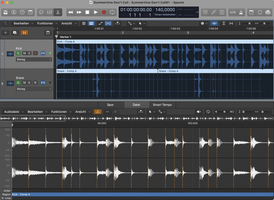Toggle orange transient editing mode button
274x200 pixels.
[98, 112]
